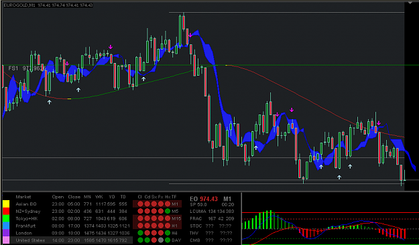
Task: Click the red Sx dot in DAY row
Action: click(x=154, y=240)
